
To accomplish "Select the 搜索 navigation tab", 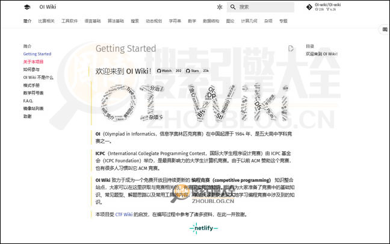I will coord(135,21).
